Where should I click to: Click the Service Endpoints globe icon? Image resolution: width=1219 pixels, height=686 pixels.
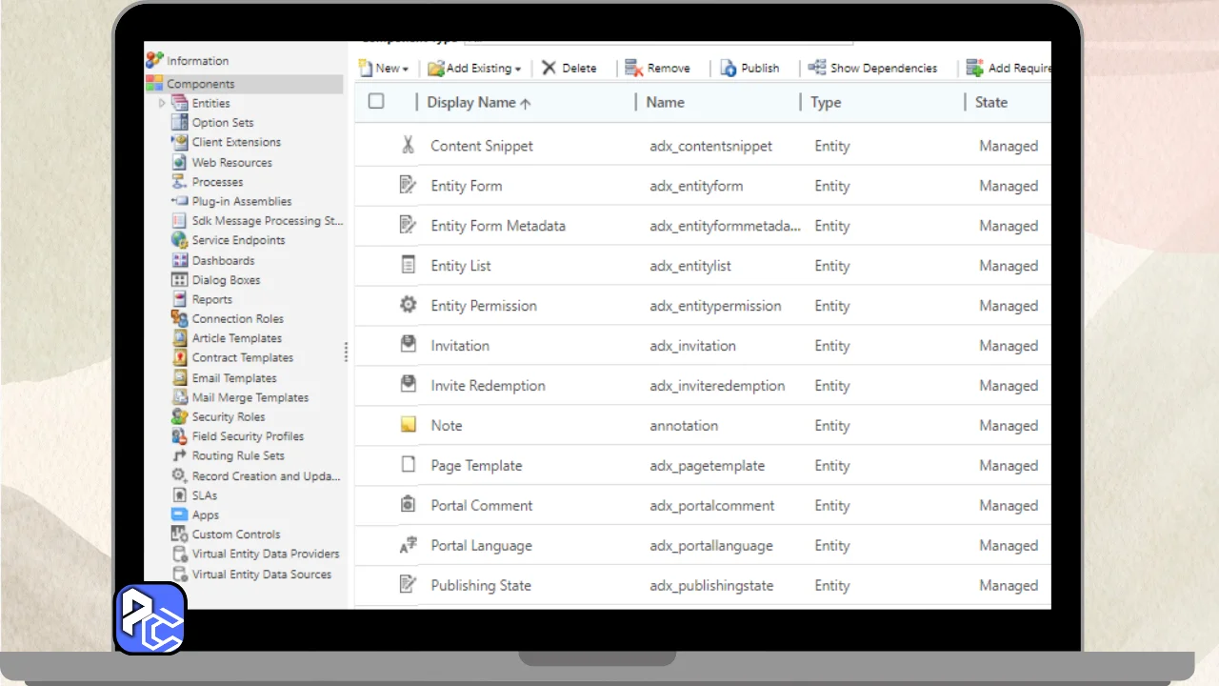point(179,240)
